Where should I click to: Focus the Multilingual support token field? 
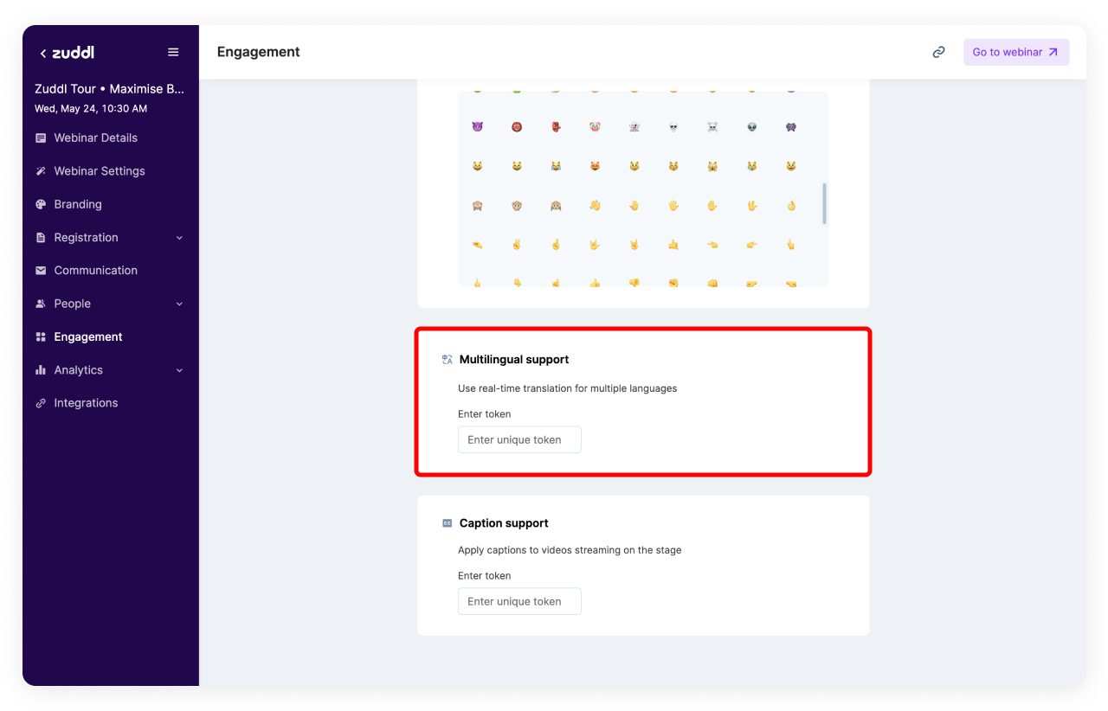tap(519, 439)
